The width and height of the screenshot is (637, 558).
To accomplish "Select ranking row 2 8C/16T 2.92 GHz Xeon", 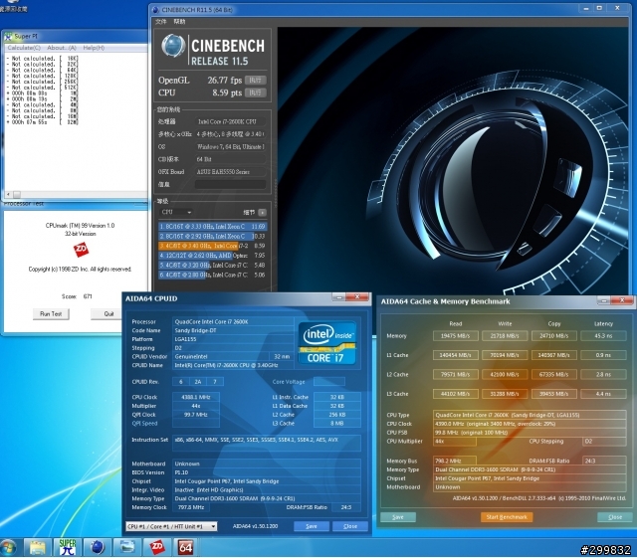I will point(212,236).
